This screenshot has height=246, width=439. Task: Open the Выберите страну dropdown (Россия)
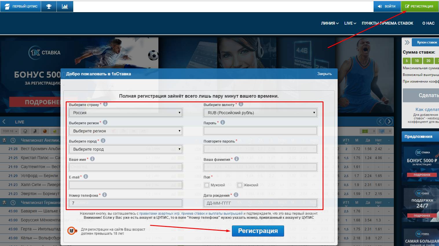(x=126, y=113)
